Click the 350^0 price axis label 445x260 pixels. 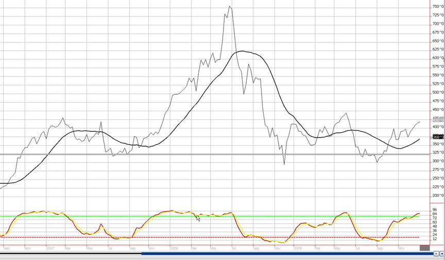pyautogui.click(x=438, y=144)
